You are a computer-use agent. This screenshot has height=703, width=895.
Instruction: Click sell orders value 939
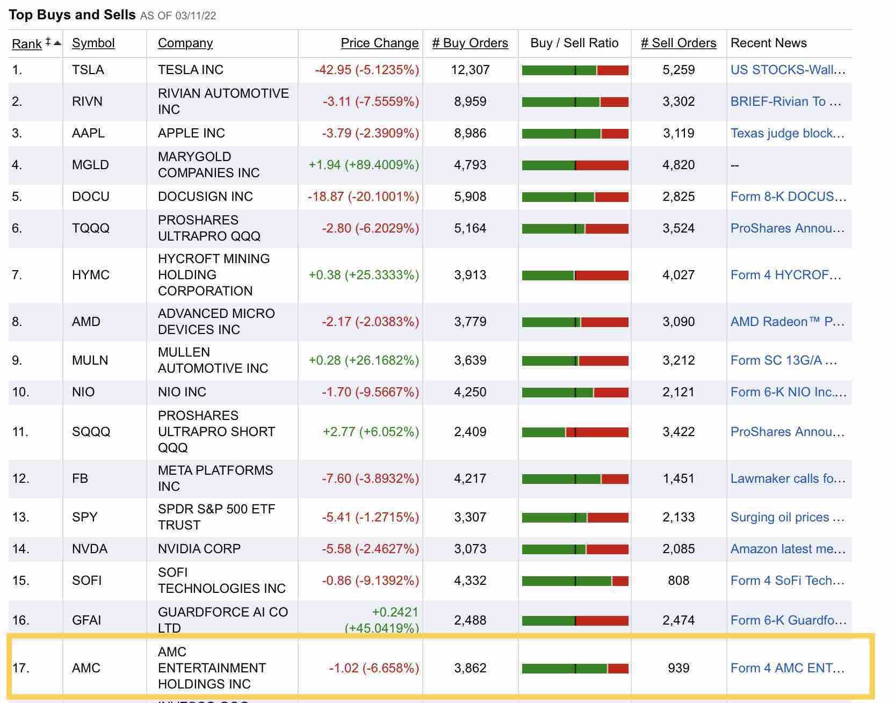679,668
